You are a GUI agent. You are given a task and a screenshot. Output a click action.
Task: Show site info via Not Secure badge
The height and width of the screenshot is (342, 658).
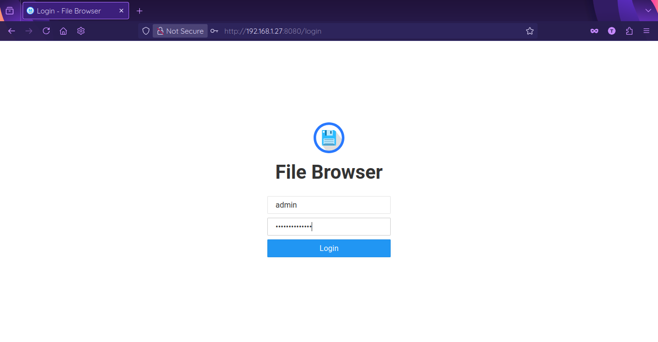click(x=180, y=31)
